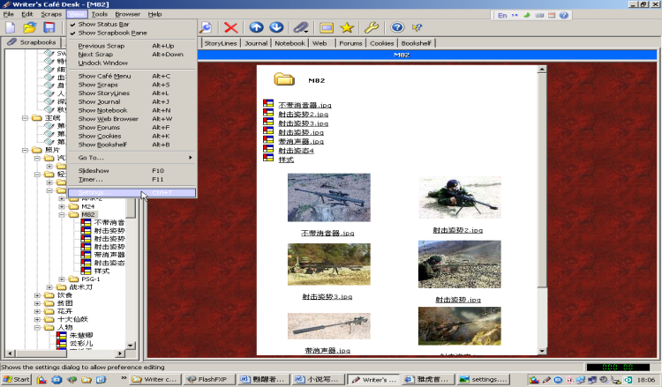The image size is (662, 387).
Task: Select 朱慧卿 tree item
Action: point(81,335)
